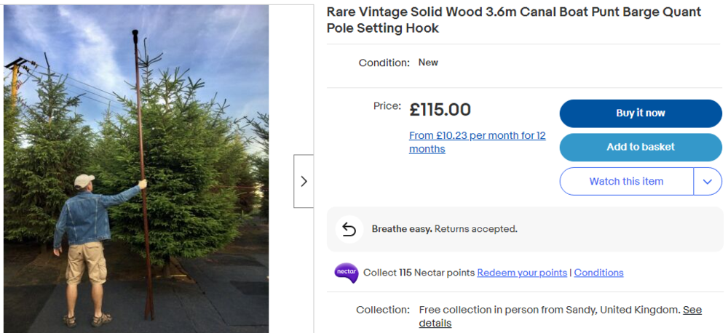This screenshot has width=728, height=333.
Task: Click the condition value 'New'
Action: [x=428, y=63]
